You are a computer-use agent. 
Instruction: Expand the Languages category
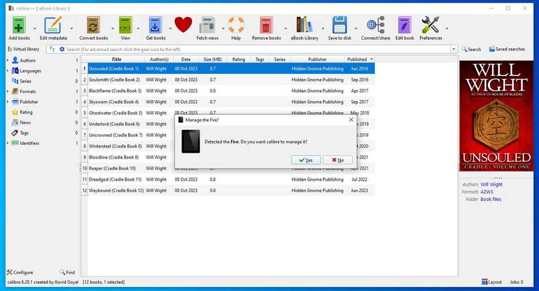click(x=8, y=70)
